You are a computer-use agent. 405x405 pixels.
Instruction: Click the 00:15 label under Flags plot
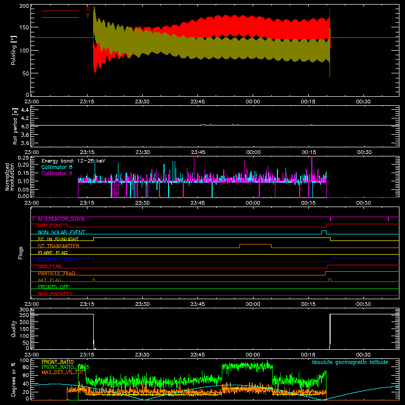pyautogui.click(x=308, y=304)
